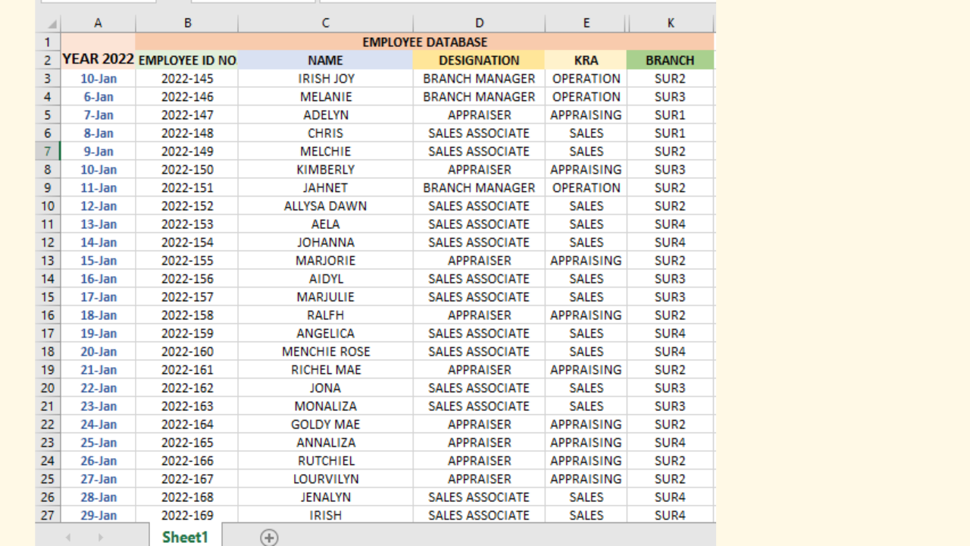Viewport: 970px width, 546px height.
Task: Click the next sheet navigation arrow
Action: point(100,537)
